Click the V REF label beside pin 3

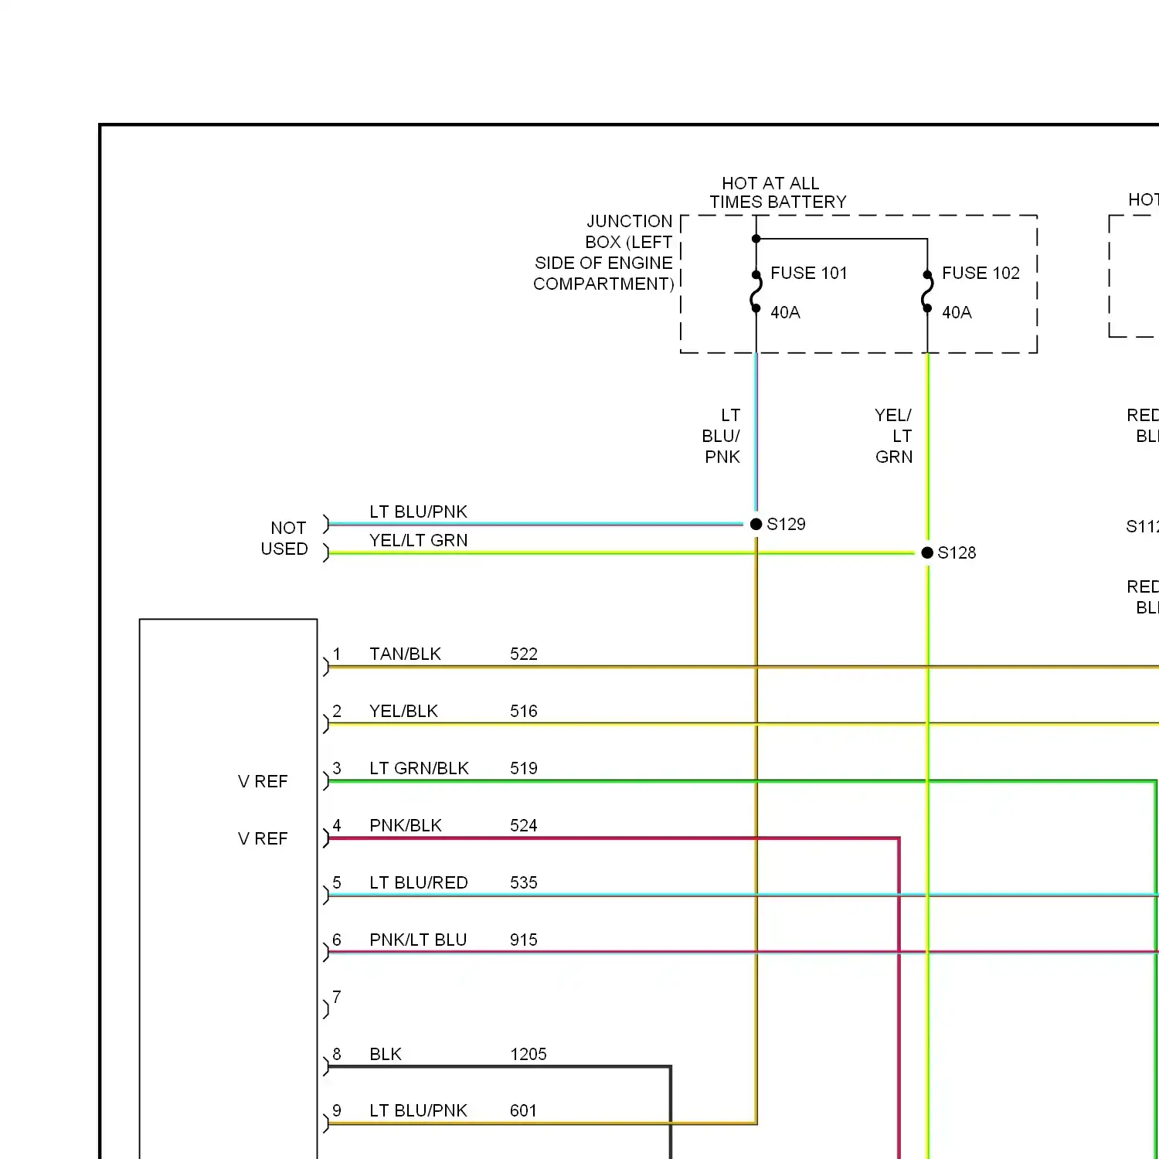click(263, 782)
